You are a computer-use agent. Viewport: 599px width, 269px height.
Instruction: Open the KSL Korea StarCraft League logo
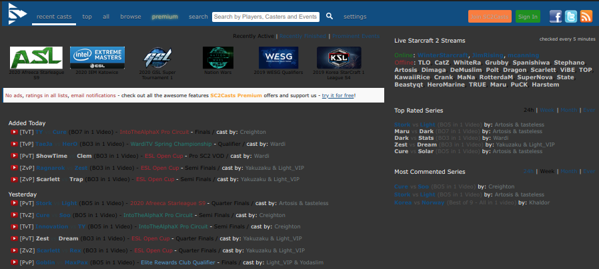click(x=339, y=58)
